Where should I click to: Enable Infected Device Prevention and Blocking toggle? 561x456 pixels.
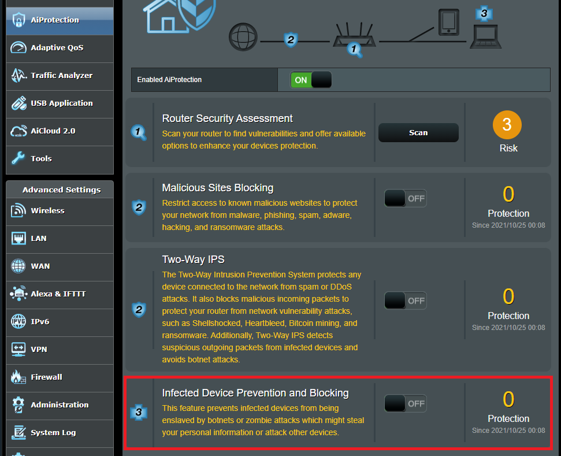(x=406, y=403)
